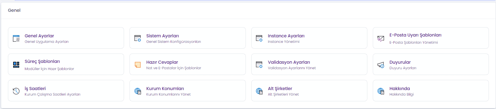Click the Hakkında globe icon
This screenshot has height=109, width=496.
pos(381,91)
